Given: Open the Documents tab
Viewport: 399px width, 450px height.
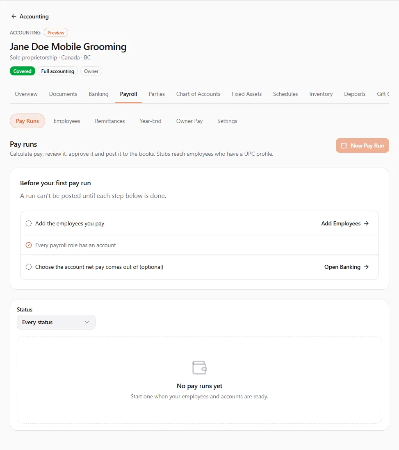Looking at the screenshot, I should click(63, 94).
